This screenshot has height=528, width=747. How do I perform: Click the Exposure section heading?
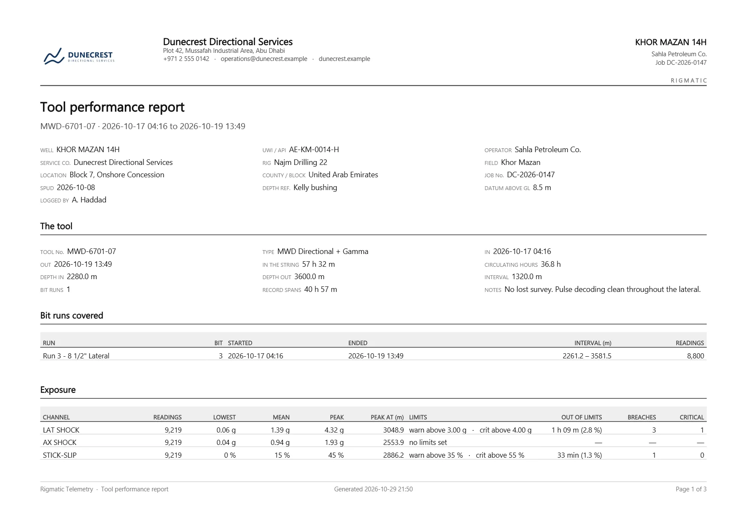(58, 390)
